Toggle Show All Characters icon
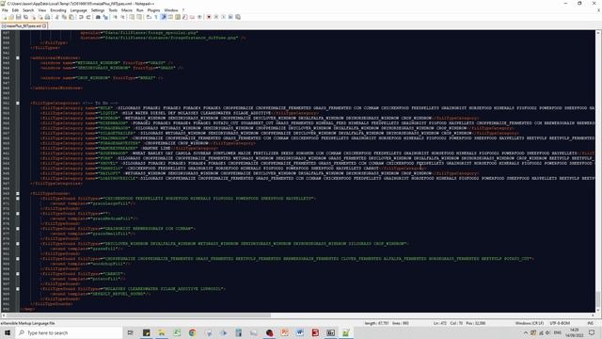This screenshot has width=602, height=339. (x=156, y=17)
